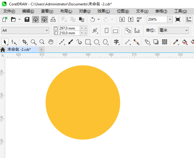Switch to the 未命名 -2.cdr document tab
Screen dimensions: 194x158
[19, 49]
